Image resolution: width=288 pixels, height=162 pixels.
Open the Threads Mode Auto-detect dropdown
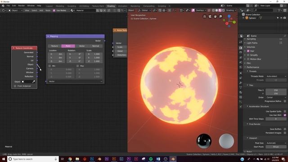[276, 76]
